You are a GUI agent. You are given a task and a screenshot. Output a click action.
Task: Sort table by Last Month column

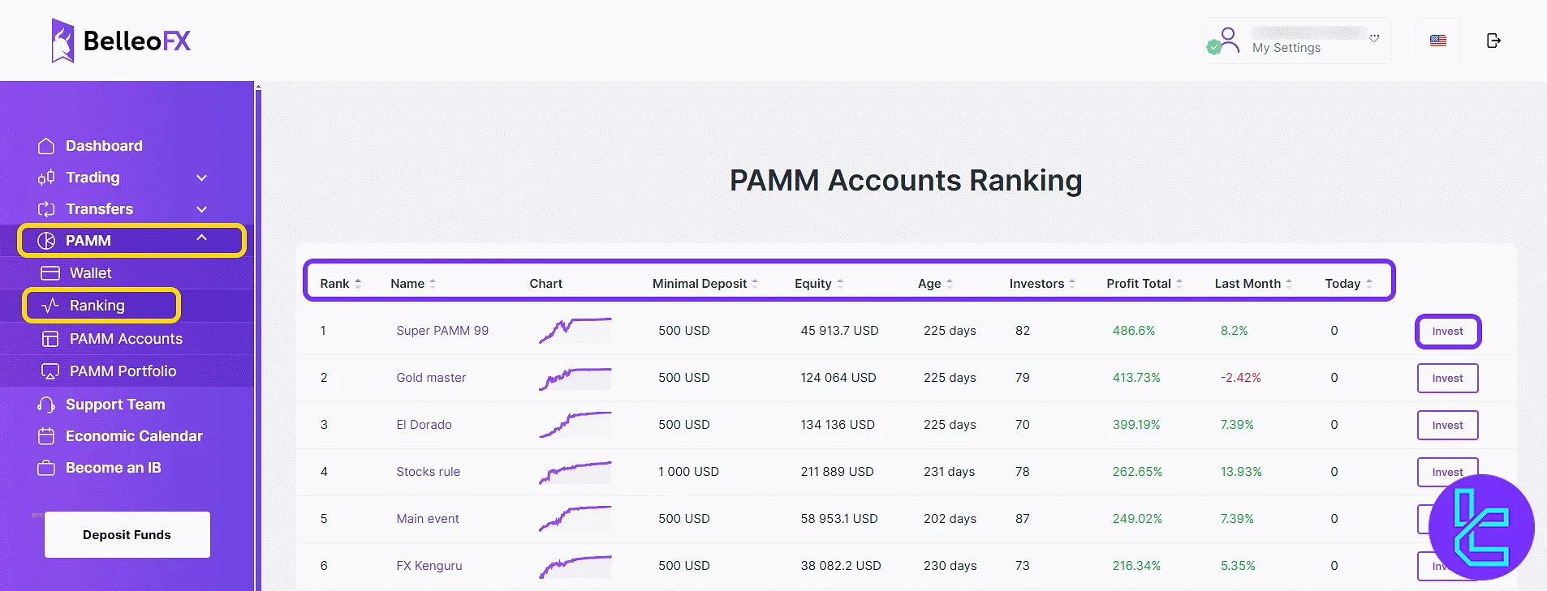click(x=1253, y=284)
